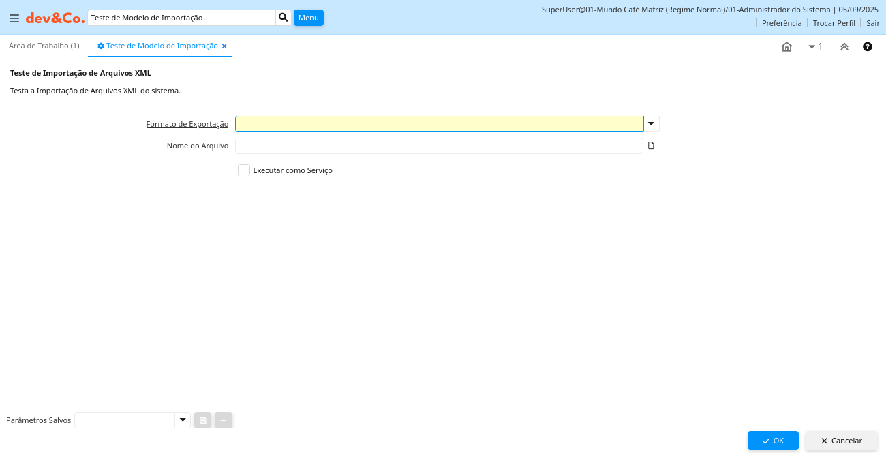Click the Trocar Perfil link
The image size is (886, 459).
coord(834,23)
